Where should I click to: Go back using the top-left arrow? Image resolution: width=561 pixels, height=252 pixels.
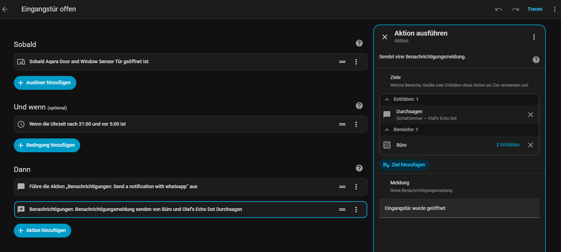[5, 9]
